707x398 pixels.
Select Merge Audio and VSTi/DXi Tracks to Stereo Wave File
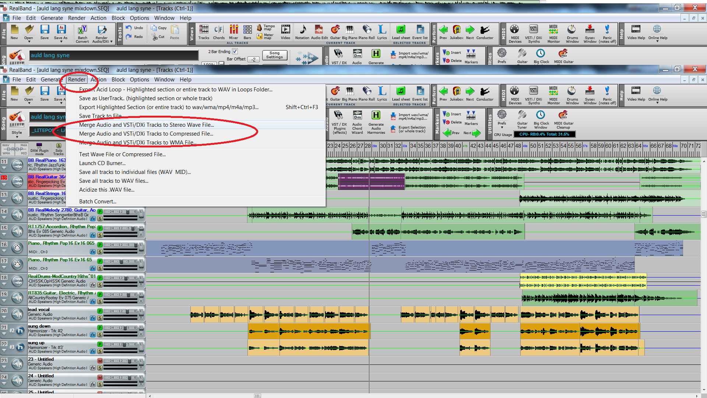tap(146, 125)
